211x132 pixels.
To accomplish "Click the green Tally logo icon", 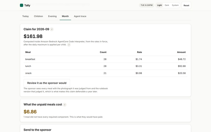I will coord(21,5).
